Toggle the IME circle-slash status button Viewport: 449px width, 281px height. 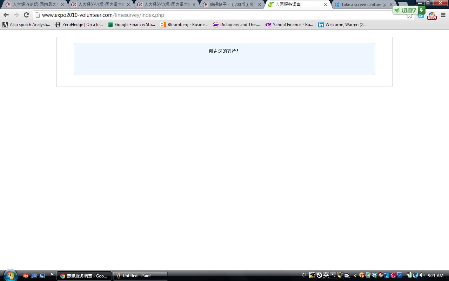[319, 275]
